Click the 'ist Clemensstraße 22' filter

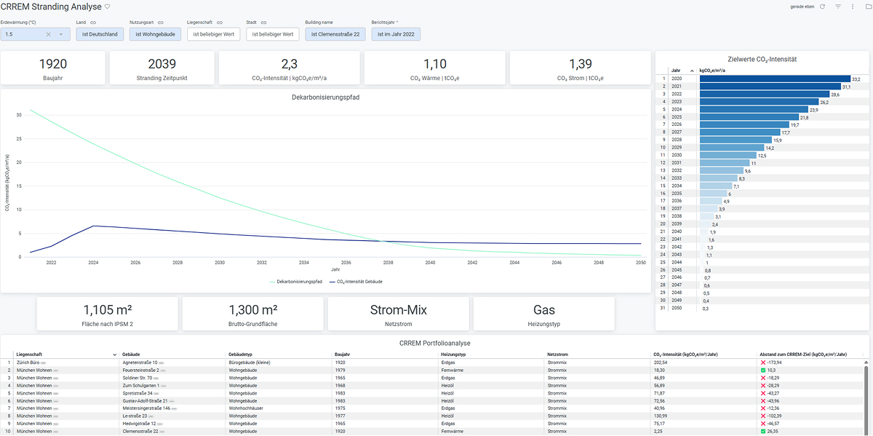point(335,34)
